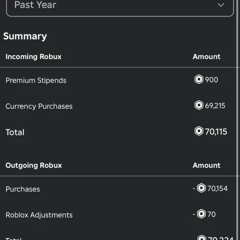The image size is (240, 240).
Task: Click the vertical scrollbar on the right edge
Action: click(238, 120)
